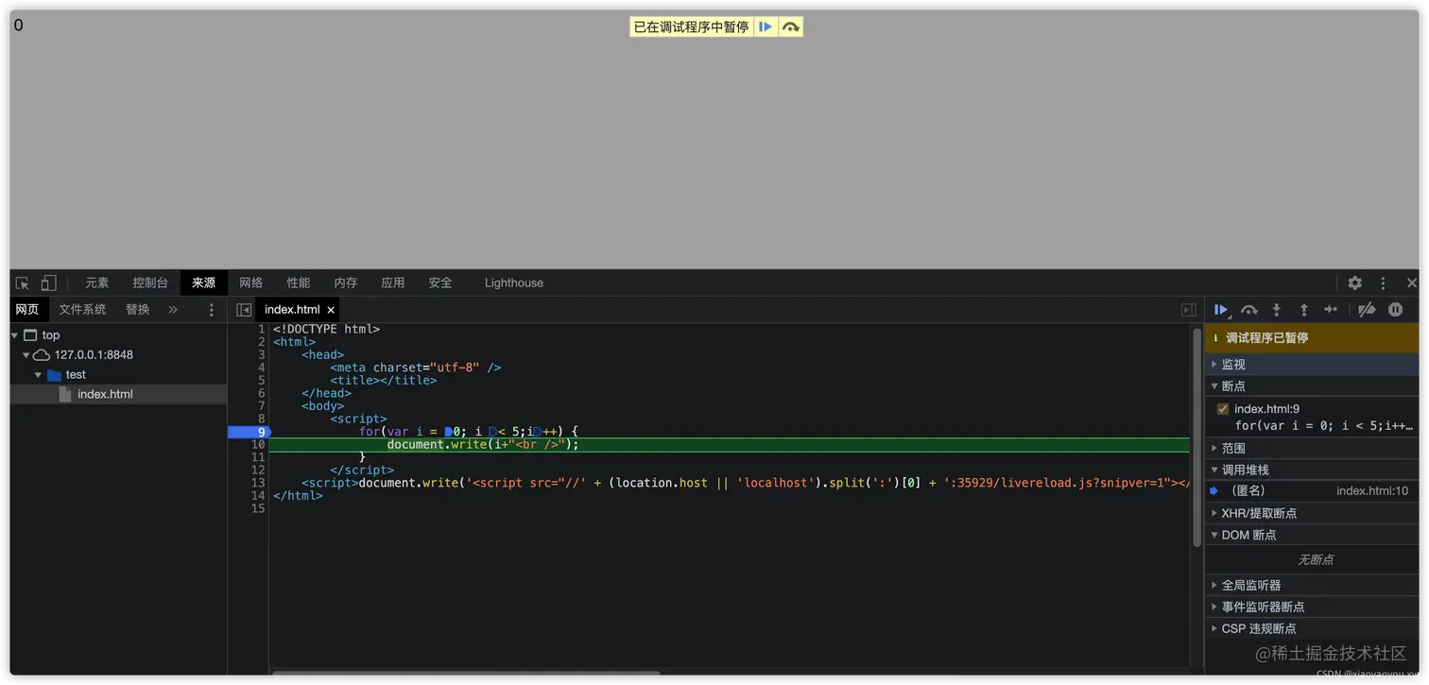The image size is (1429, 685).
Task: Expand the 全局监听器 section
Action: [x=1312, y=586]
